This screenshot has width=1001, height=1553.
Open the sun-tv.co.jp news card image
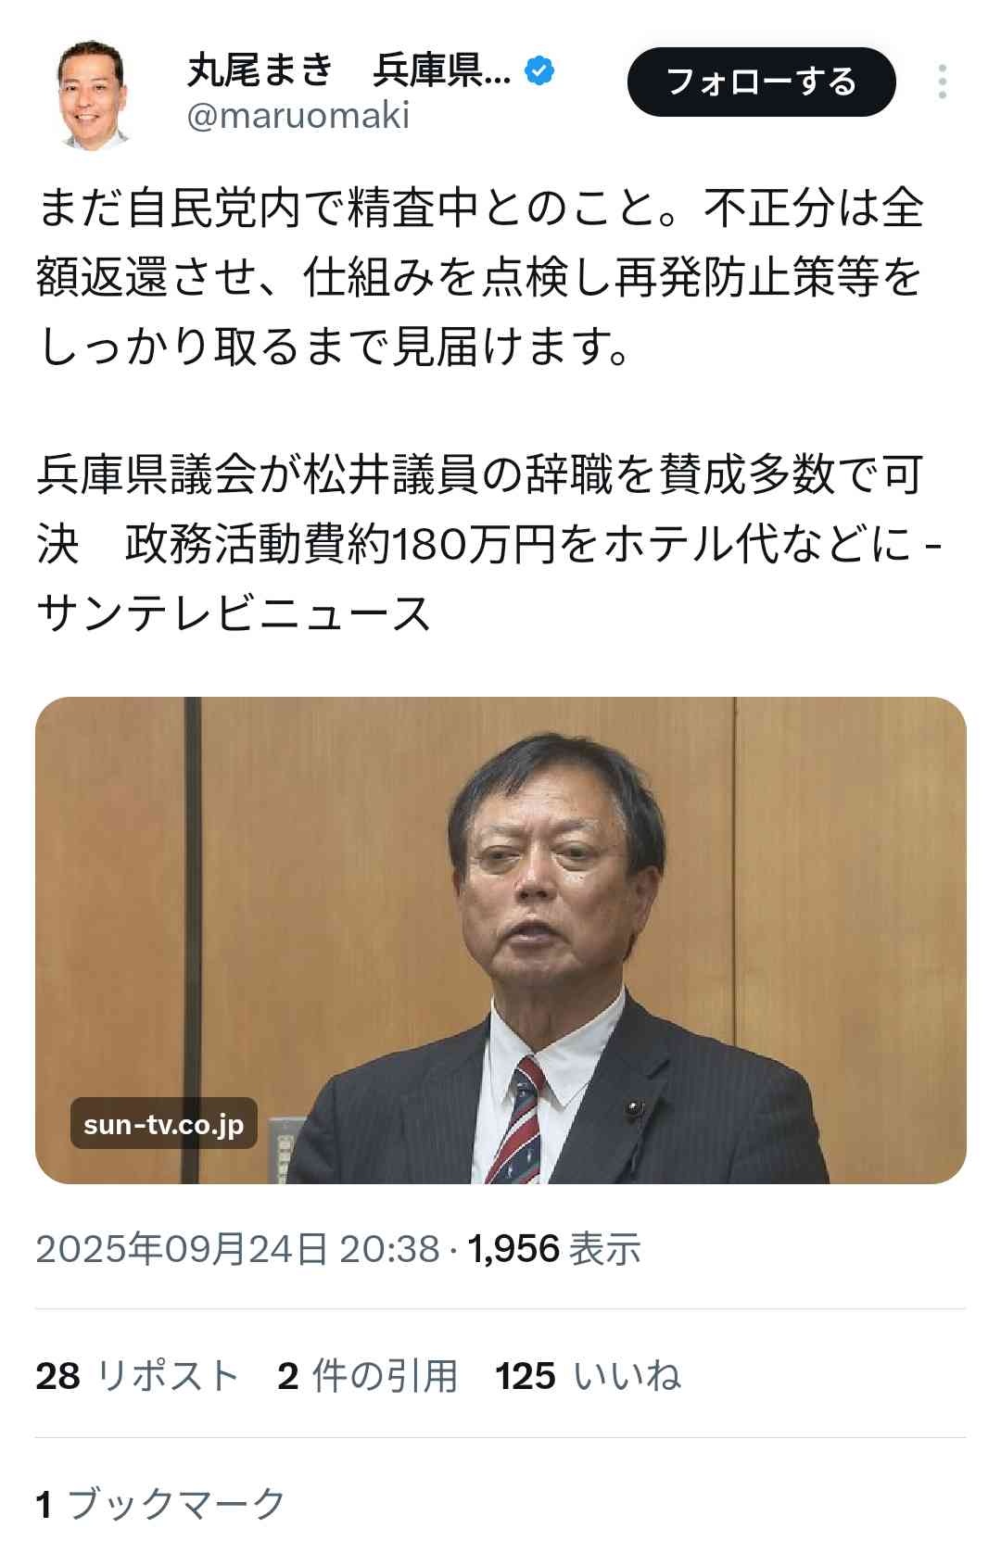point(500,940)
